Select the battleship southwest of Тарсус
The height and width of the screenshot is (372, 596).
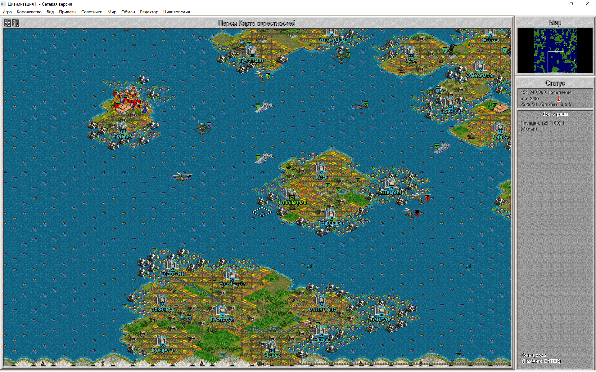[442, 147]
